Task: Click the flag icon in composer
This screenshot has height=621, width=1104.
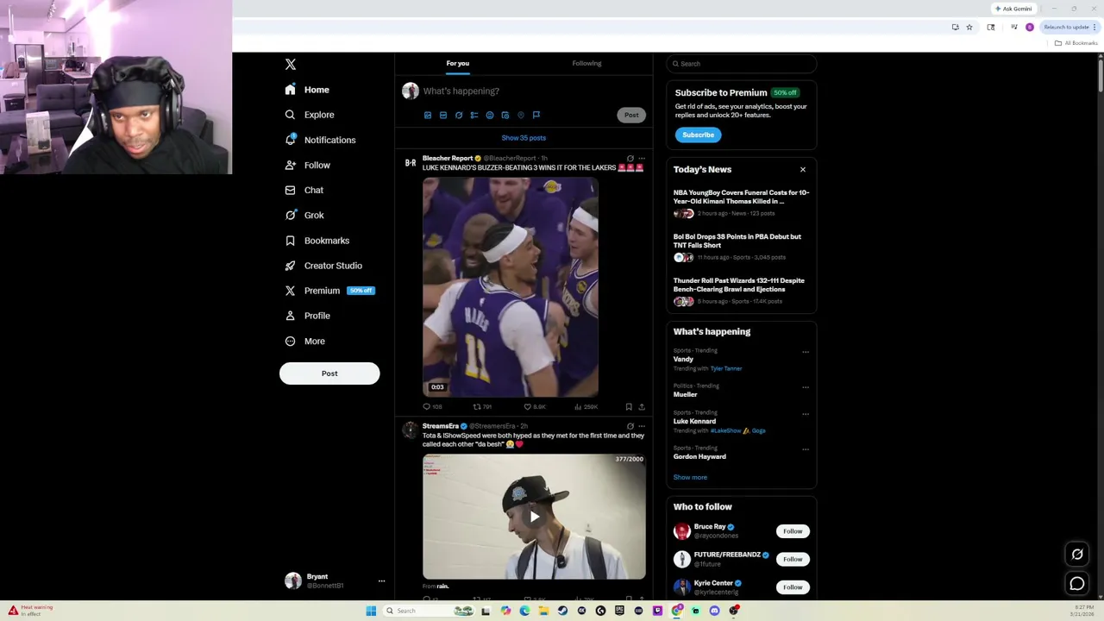Action: [536, 115]
